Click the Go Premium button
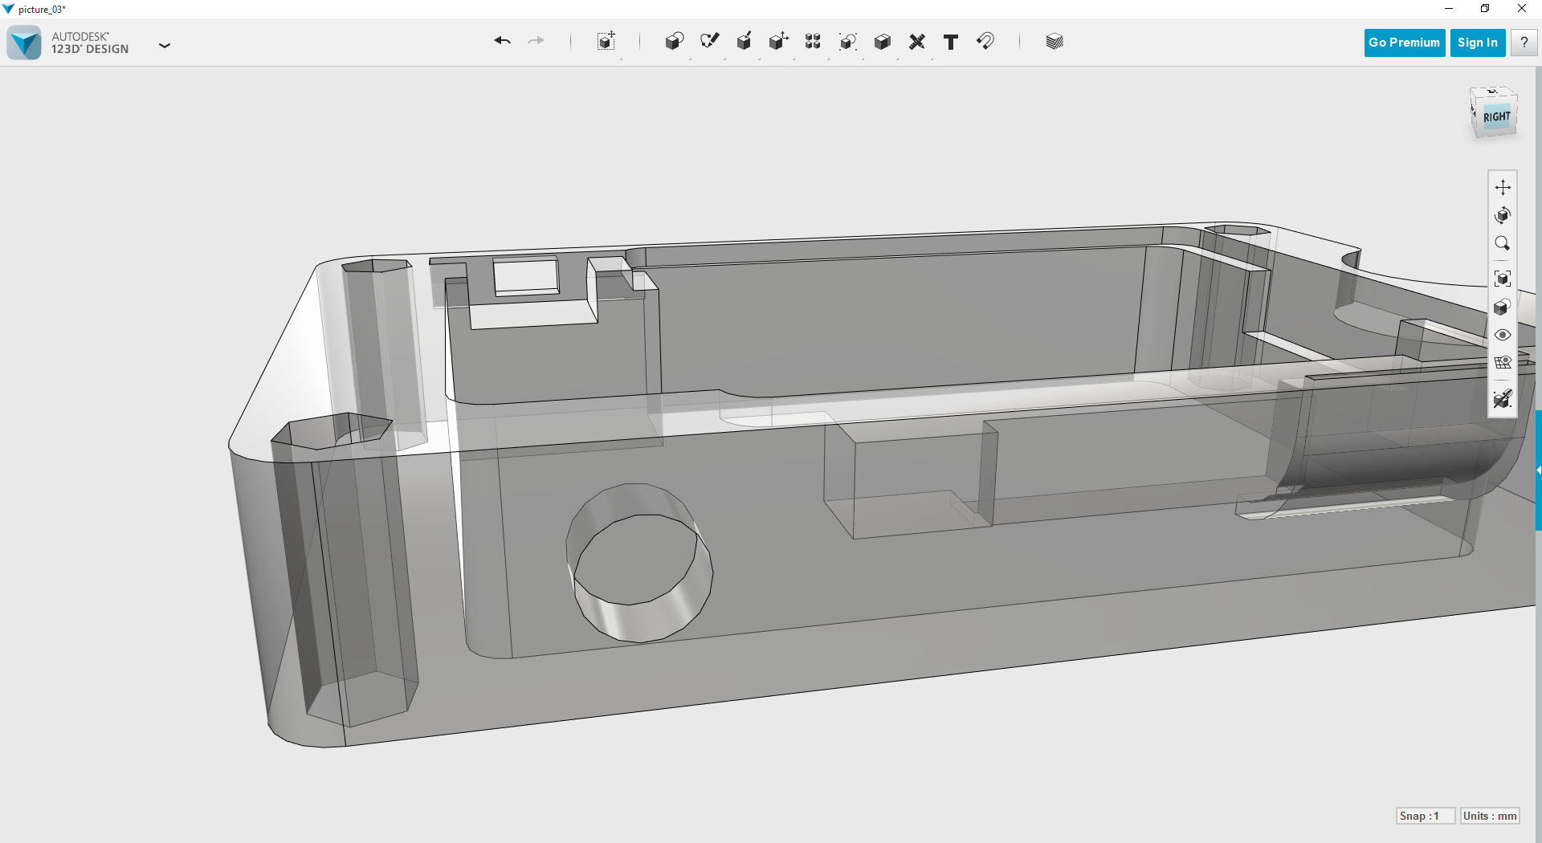Screen dimensions: 1542x843 (1403, 42)
